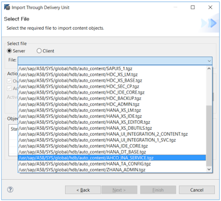Viewport: 221px width, 201px height.
Task: Choose HANA_TA_CONFIG.tgz file entry
Action: pyautogui.click(x=112, y=164)
